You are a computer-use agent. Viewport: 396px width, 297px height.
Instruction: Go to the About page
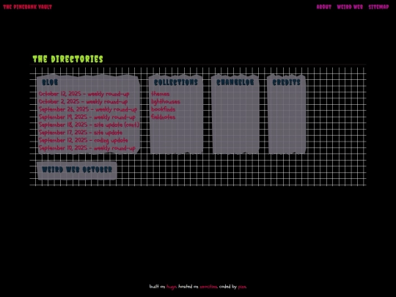tap(324, 7)
